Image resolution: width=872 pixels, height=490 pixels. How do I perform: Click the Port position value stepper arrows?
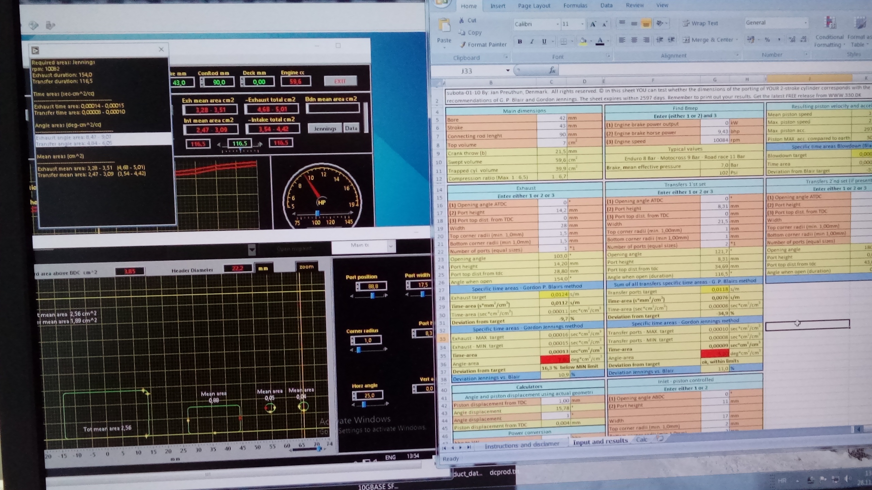[358, 287]
